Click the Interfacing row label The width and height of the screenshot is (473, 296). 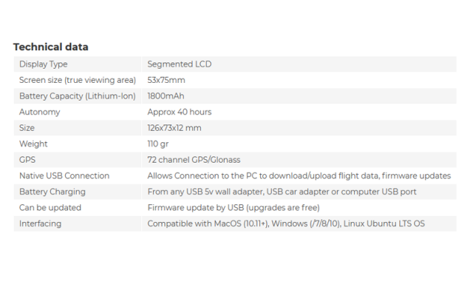click(41, 223)
